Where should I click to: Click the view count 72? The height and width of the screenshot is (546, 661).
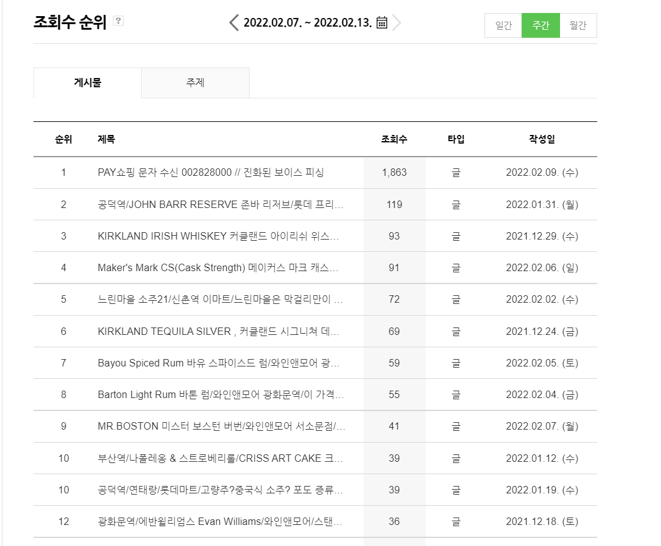coord(394,299)
